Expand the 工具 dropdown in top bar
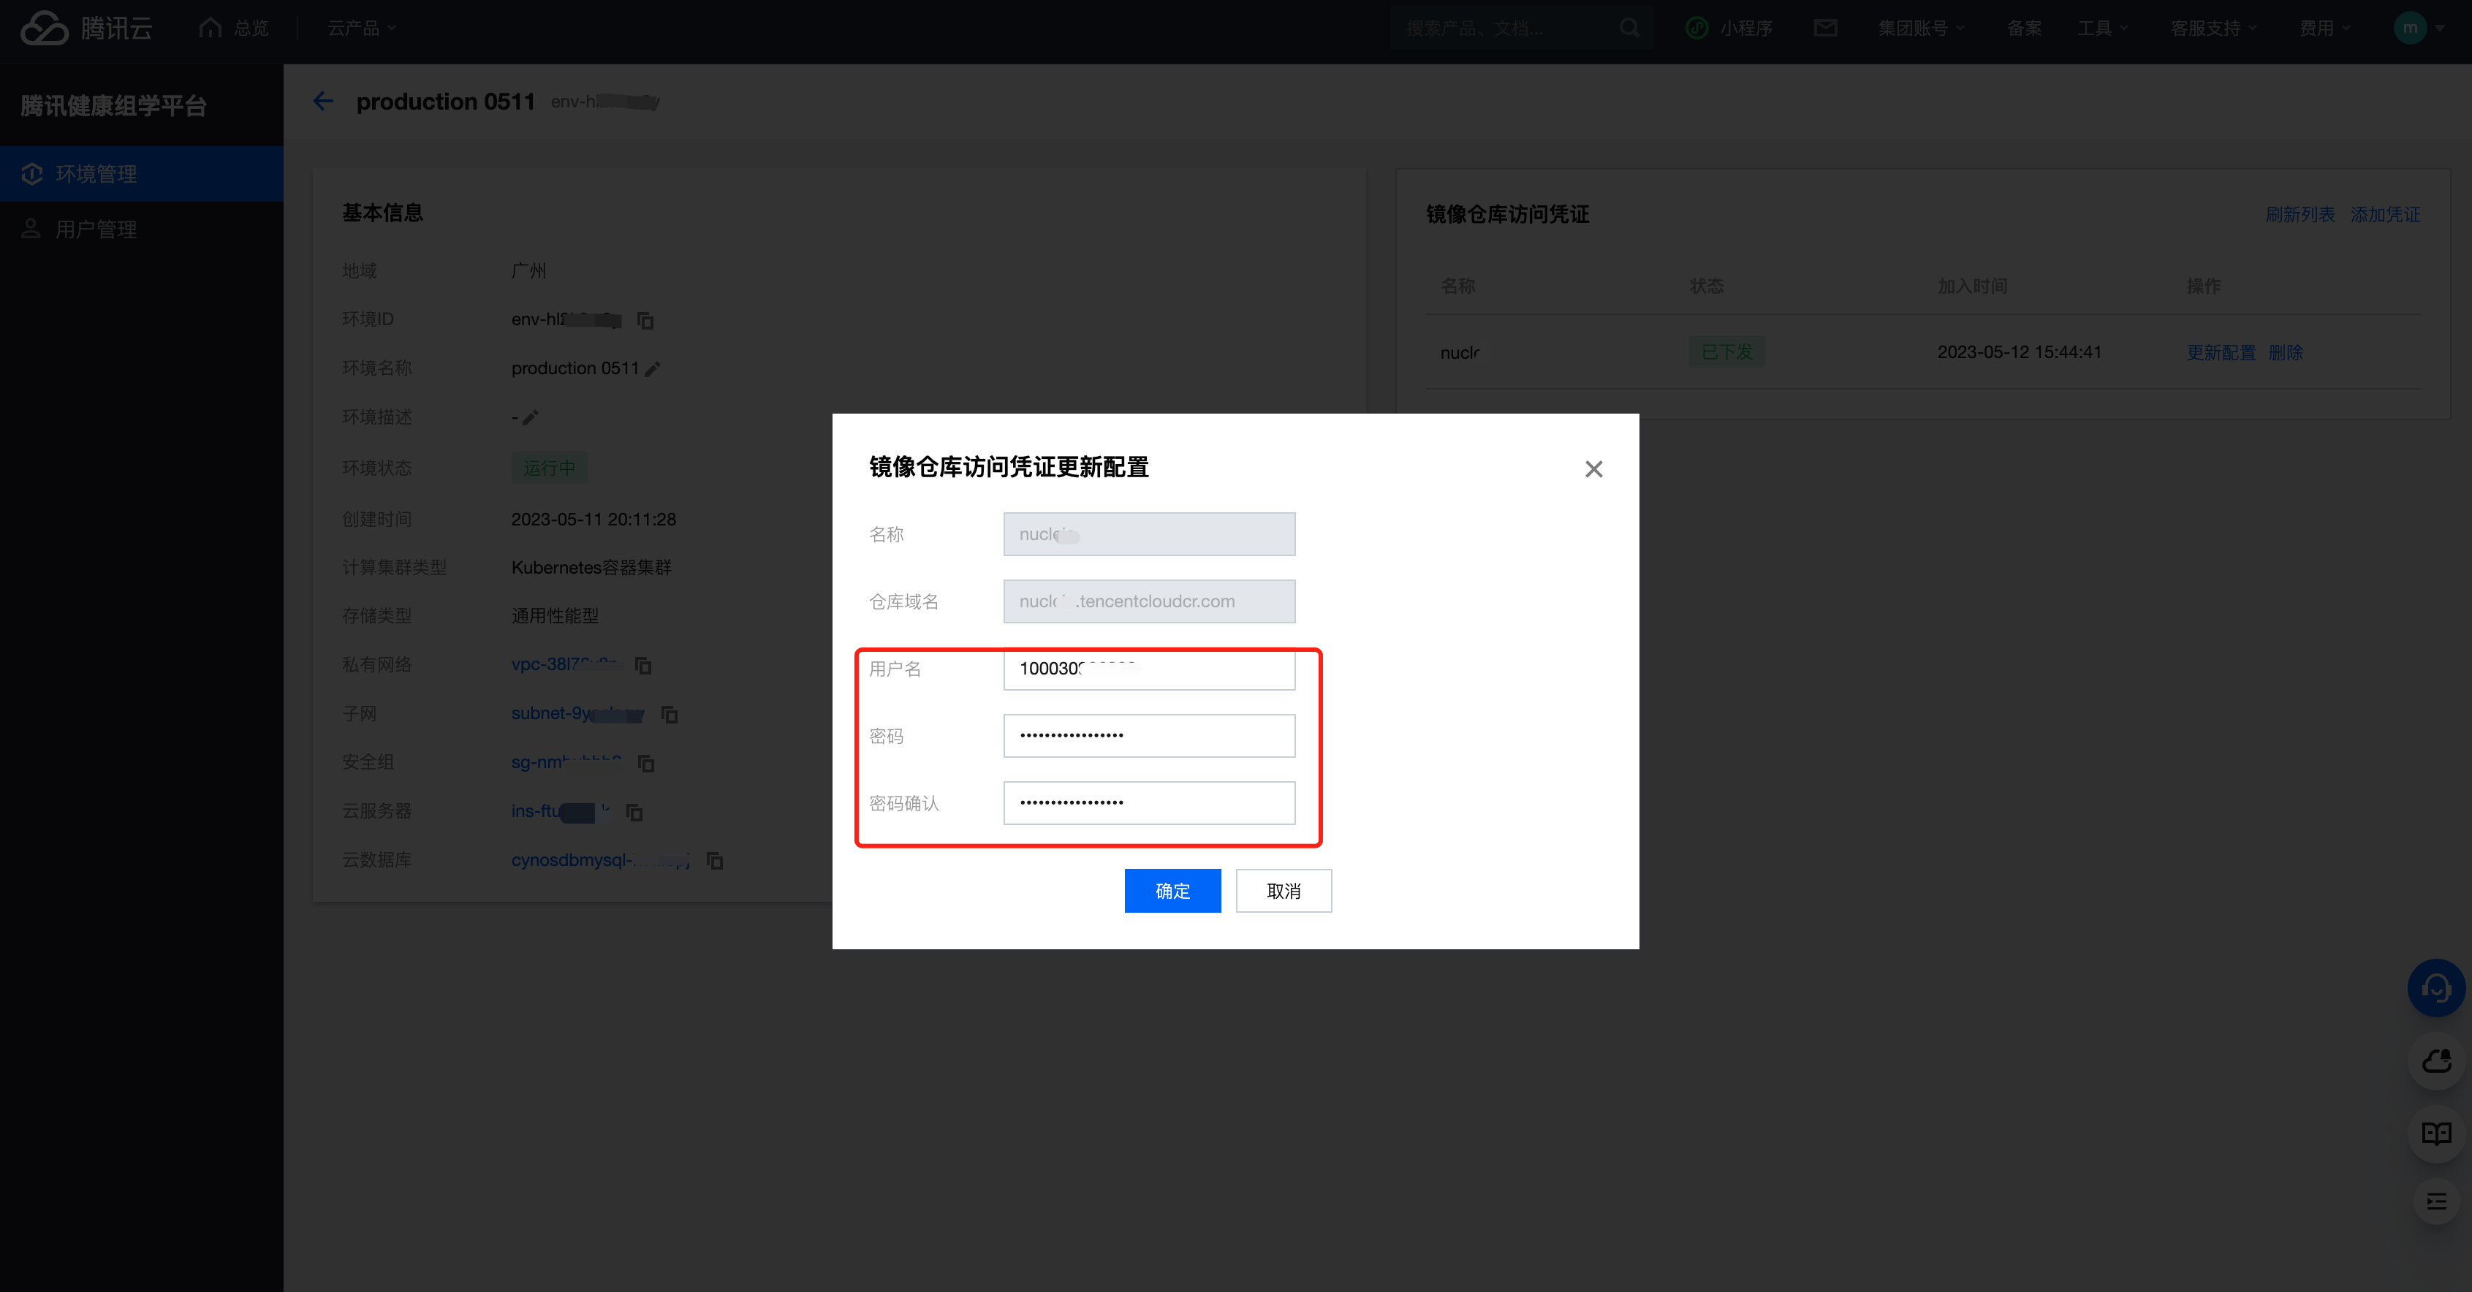Screen dimensions: 2472x1292 point(2101,28)
